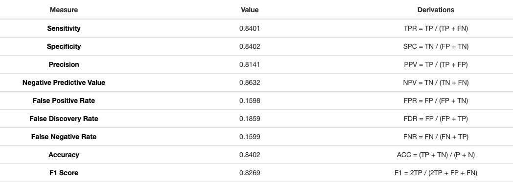Select the F1 Score value 0.8269

point(250,173)
